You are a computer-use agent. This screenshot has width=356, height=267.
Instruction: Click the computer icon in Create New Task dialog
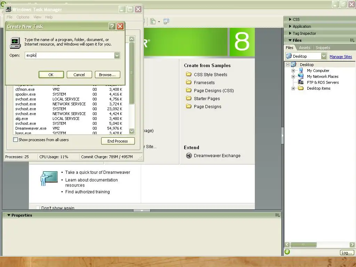pos(15,43)
